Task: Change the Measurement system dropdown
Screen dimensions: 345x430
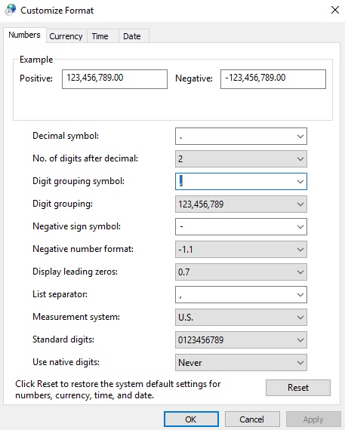Action: 241,318
